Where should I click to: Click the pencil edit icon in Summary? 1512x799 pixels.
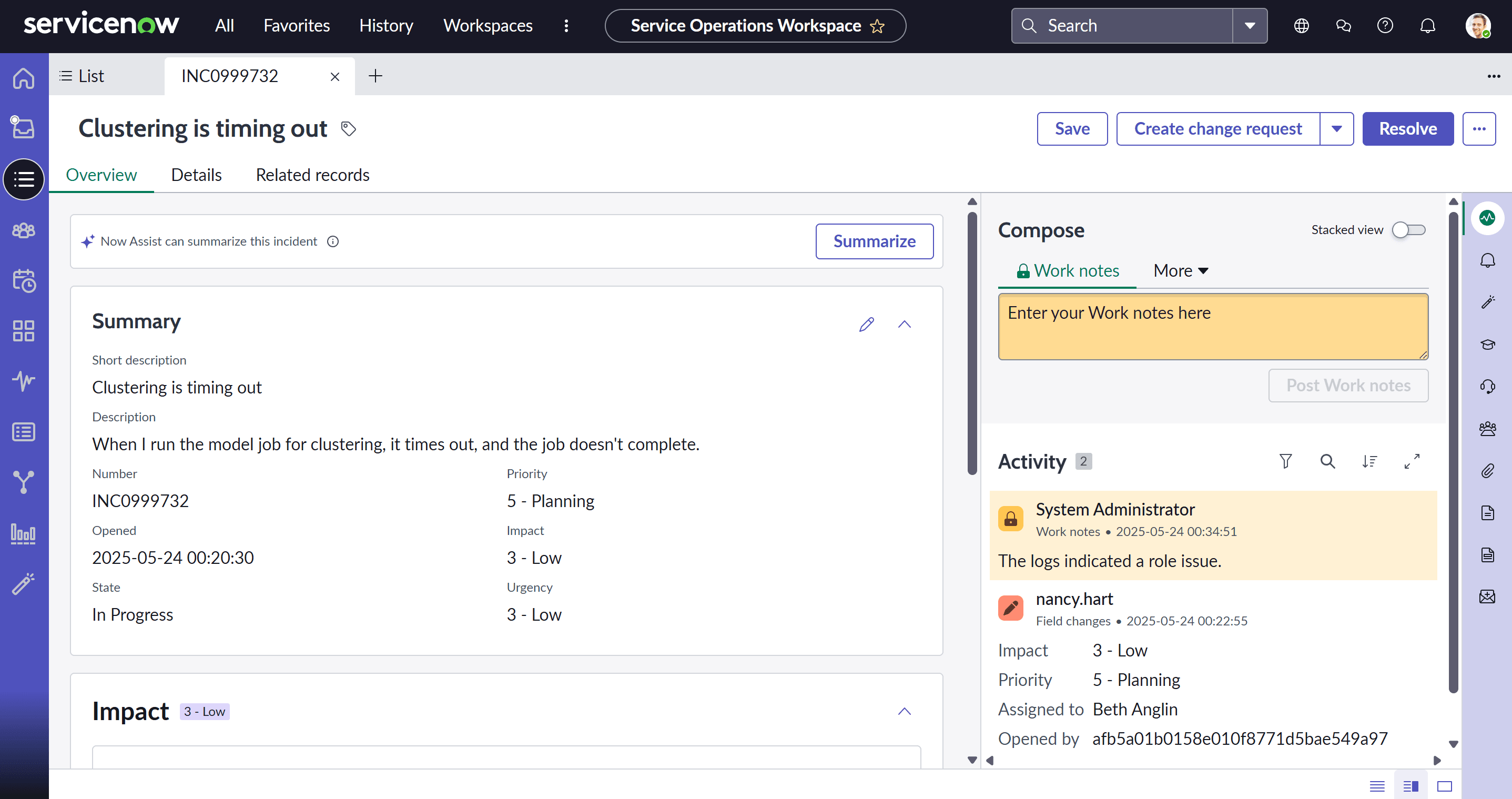866,324
